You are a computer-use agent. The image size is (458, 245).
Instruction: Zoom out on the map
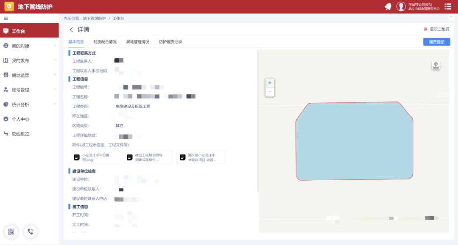pyautogui.click(x=270, y=92)
